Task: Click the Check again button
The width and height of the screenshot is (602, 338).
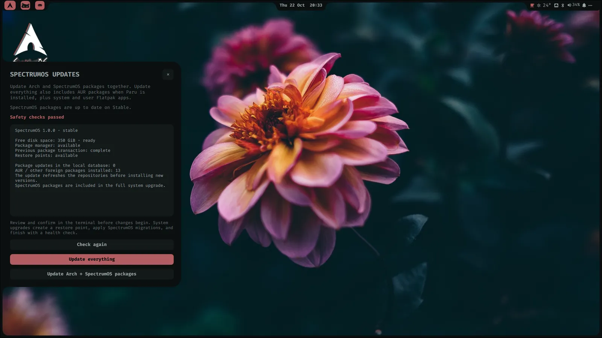Action: 92,244
